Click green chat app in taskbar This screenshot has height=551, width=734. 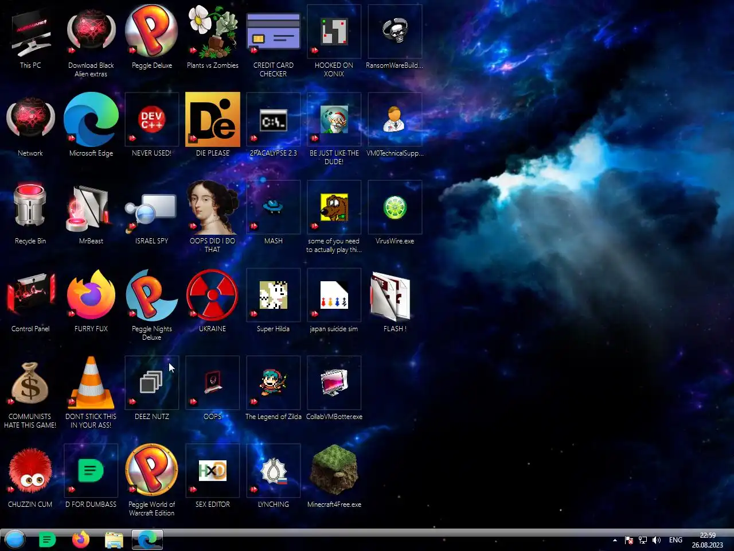48,540
